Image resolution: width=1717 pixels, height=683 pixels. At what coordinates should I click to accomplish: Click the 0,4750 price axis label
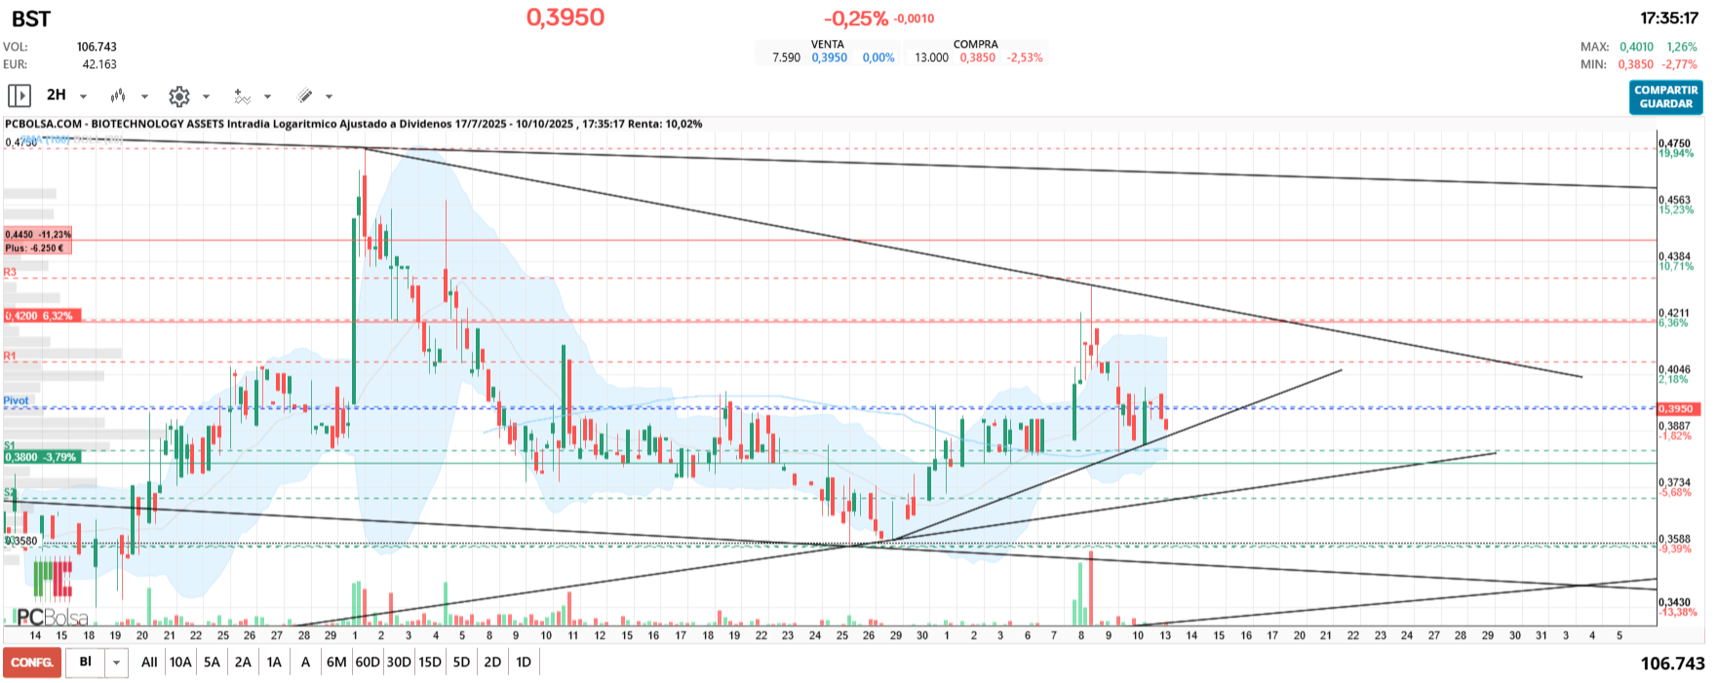click(x=1674, y=143)
